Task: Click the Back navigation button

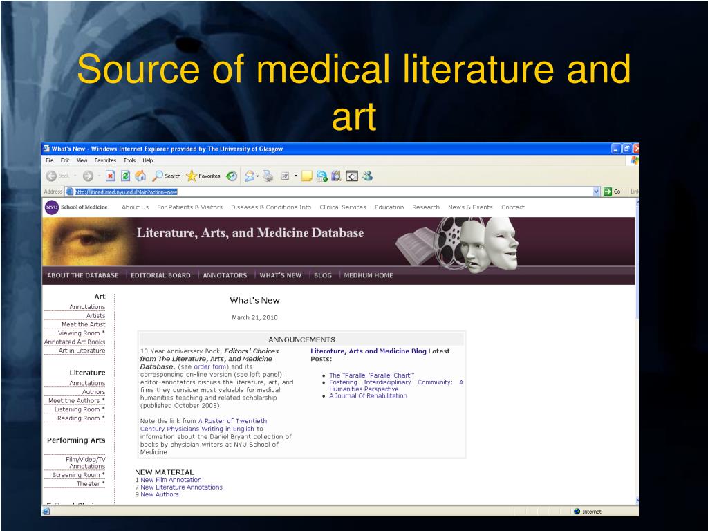Action: [x=58, y=176]
